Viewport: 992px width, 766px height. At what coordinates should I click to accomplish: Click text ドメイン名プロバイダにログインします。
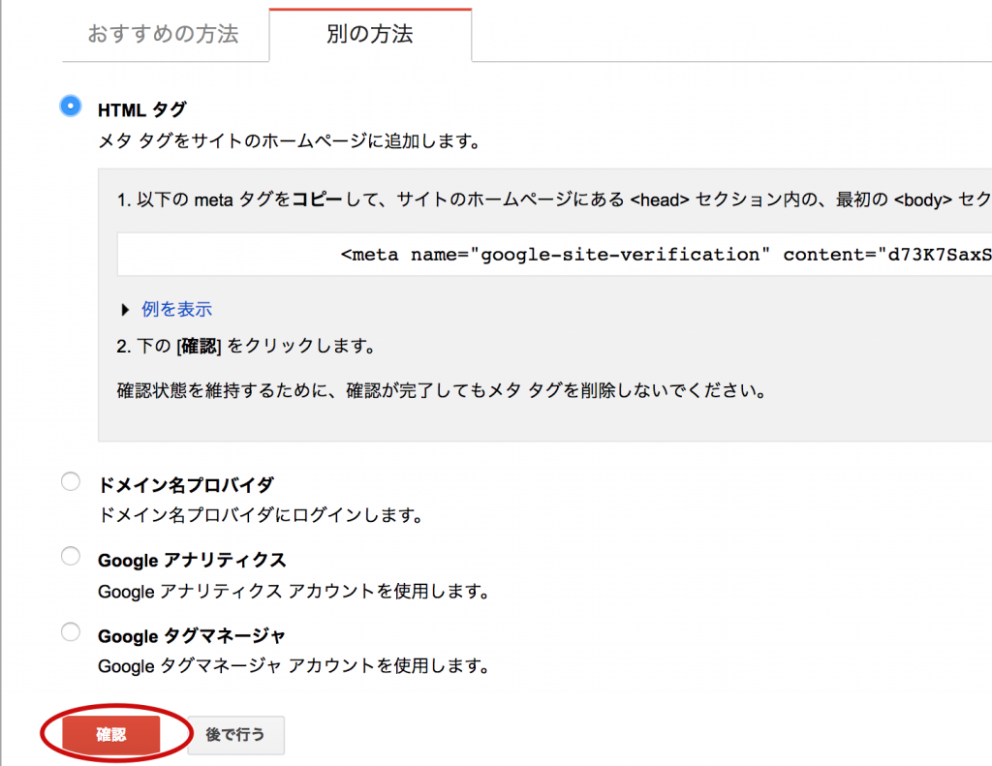pyautogui.click(x=262, y=515)
